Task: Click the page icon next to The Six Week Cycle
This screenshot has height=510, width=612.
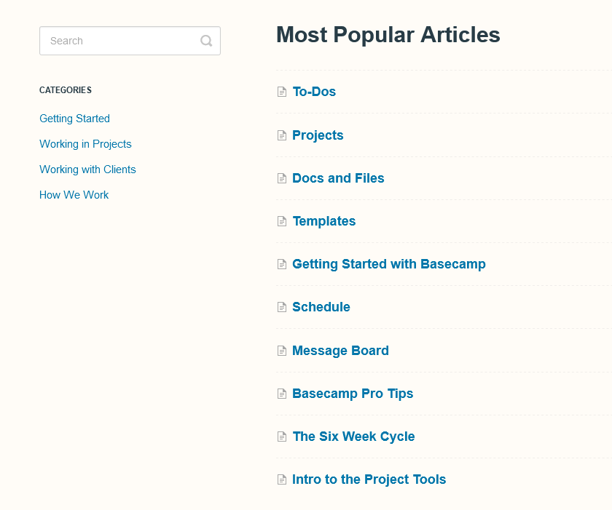Action: click(281, 437)
